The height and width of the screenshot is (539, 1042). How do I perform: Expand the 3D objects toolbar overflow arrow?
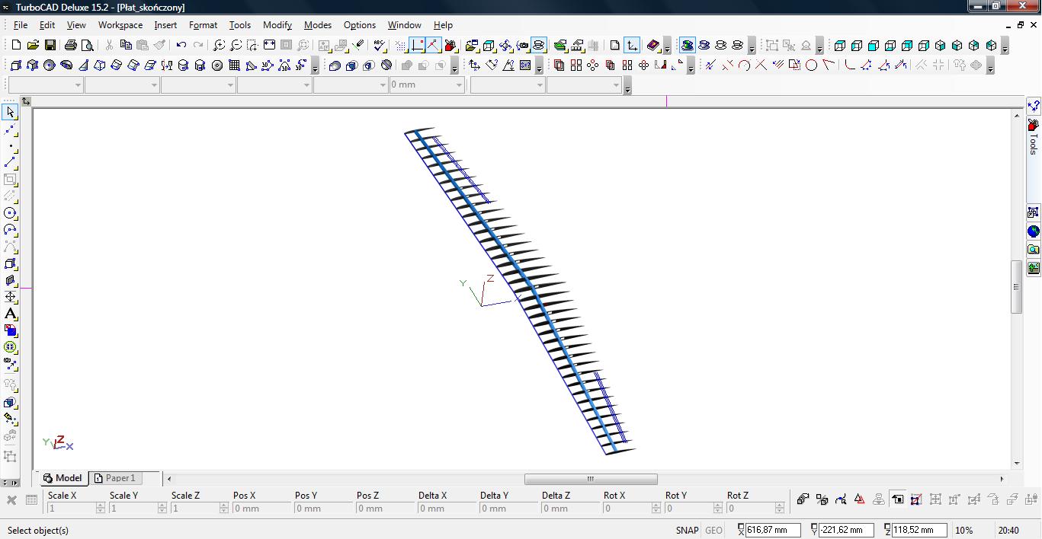coord(315,68)
